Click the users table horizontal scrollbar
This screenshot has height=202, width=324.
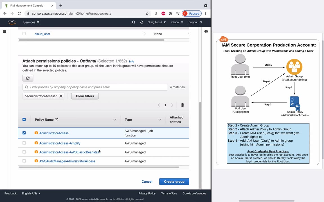click(91, 40)
